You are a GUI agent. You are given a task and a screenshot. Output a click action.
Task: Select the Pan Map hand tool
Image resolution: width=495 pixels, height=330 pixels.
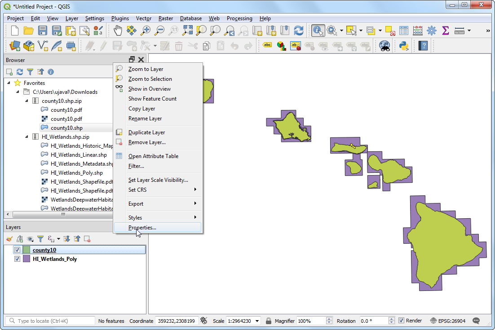[118, 31]
